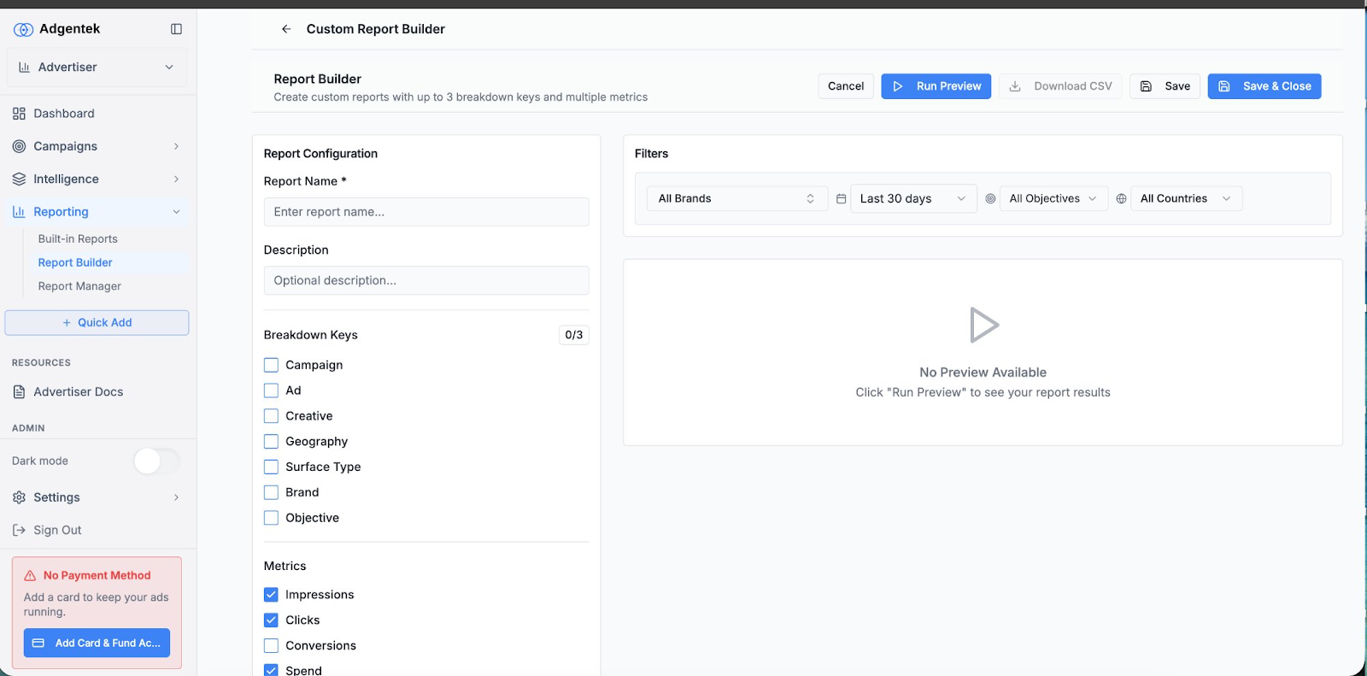Open Advertiser Docs resource
1367x676 pixels.
pos(78,391)
